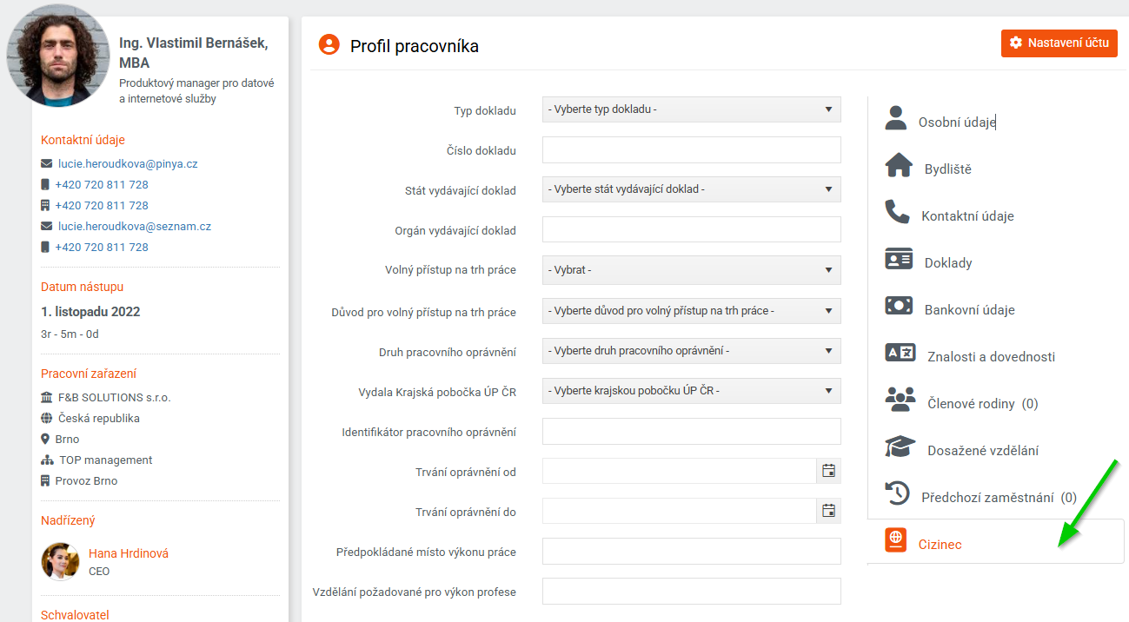Click the Doklady ID card icon
Screen dimensions: 1129x622
(899, 259)
